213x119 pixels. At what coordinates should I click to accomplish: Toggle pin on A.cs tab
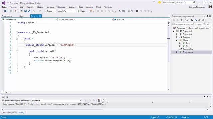pos(37,16)
